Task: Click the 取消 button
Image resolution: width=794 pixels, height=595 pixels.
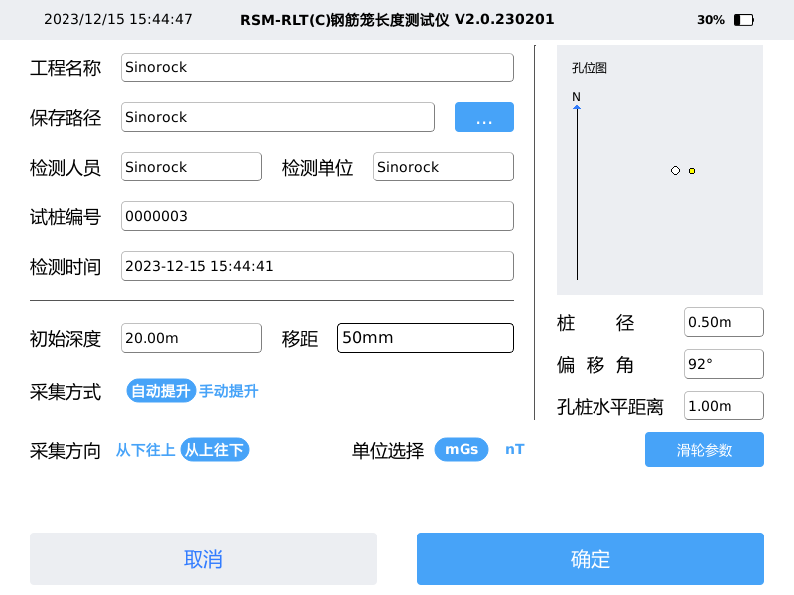Action: click(x=203, y=558)
